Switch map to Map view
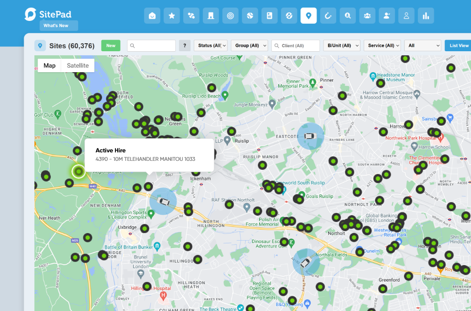Screen dimensions: 471x311 pyautogui.click(x=50, y=65)
